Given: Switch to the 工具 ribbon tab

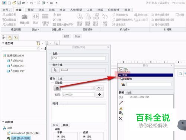Looking at the screenshot, I should [x=89, y=10].
